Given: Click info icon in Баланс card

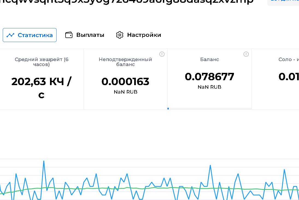Looking at the screenshot, I should tap(246, 54).
